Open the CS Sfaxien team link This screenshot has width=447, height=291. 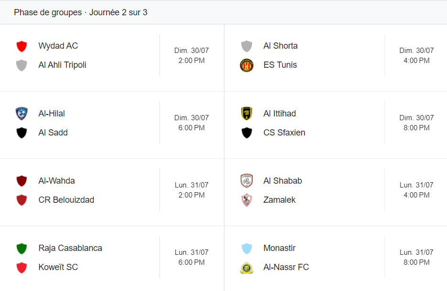point(284,133)
